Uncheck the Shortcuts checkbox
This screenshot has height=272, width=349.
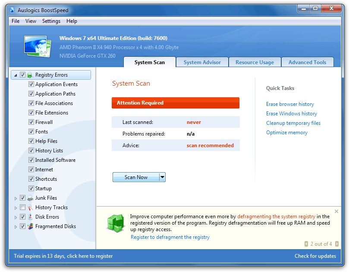click(31, 179)
